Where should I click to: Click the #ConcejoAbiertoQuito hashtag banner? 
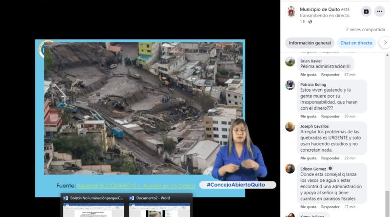[x=237, y=185]
